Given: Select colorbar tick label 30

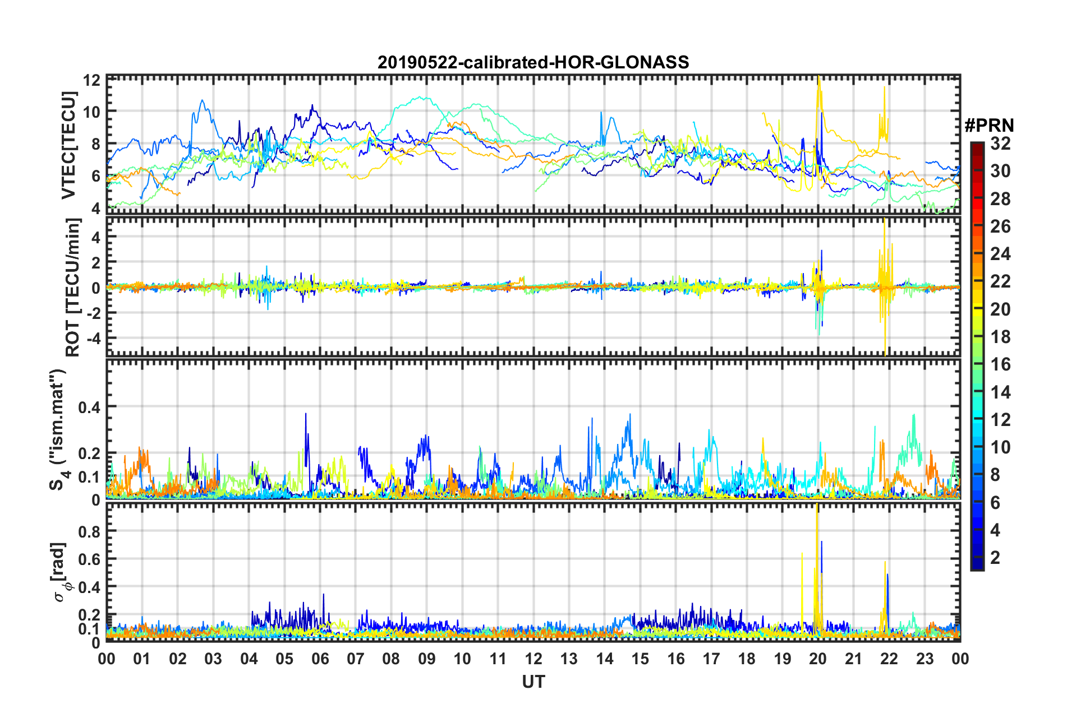Looking at the screenshot, I should point(1000,171).
